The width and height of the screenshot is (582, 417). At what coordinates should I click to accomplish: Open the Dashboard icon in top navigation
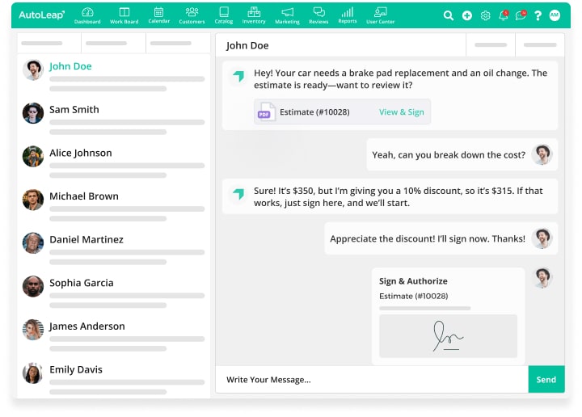[x=87, y=13]
